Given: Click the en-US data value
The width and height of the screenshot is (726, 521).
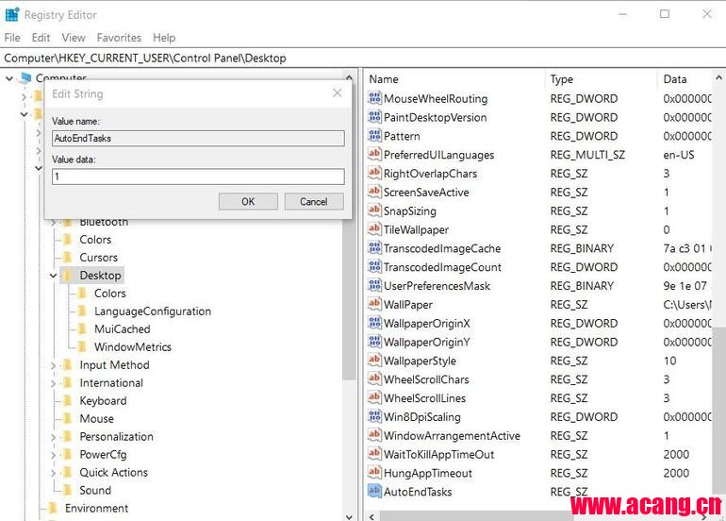Looking at the screenshot, I should [678, 155].
